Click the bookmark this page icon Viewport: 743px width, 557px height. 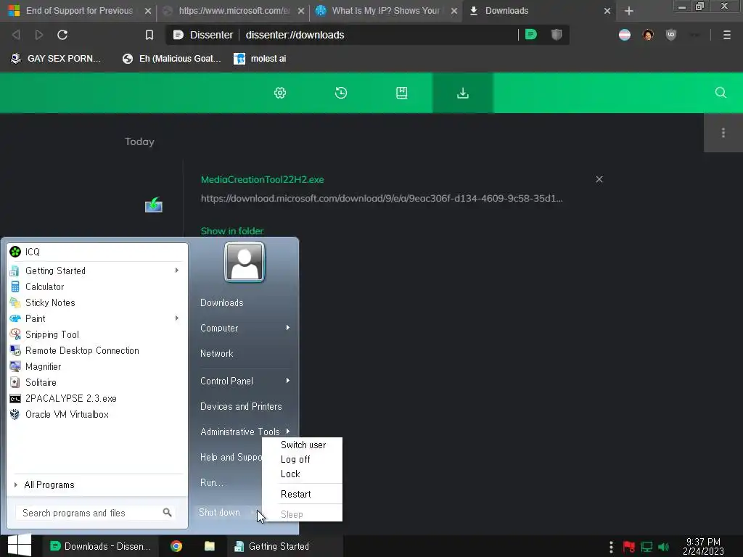[x=149, y=35]
